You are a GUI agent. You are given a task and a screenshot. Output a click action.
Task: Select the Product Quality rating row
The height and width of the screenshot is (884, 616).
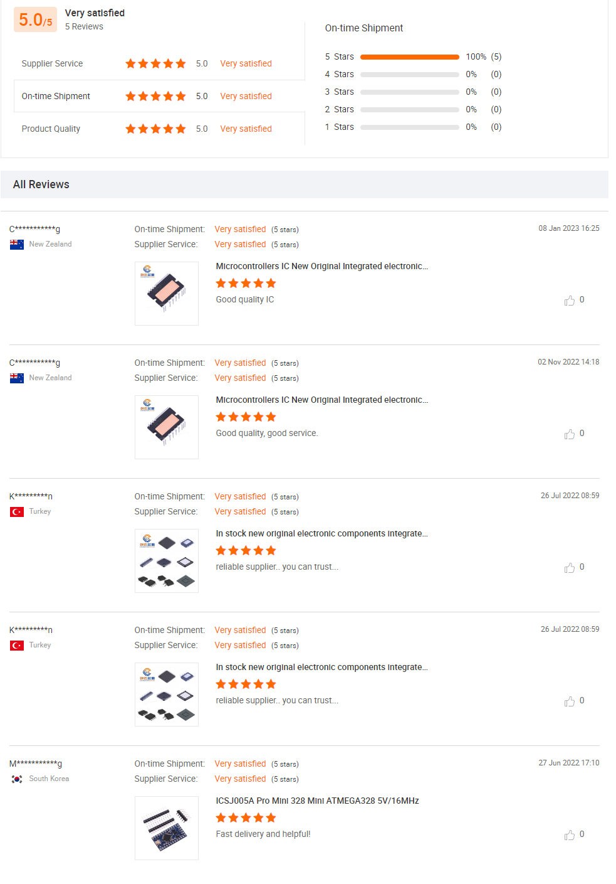(159, 129)
